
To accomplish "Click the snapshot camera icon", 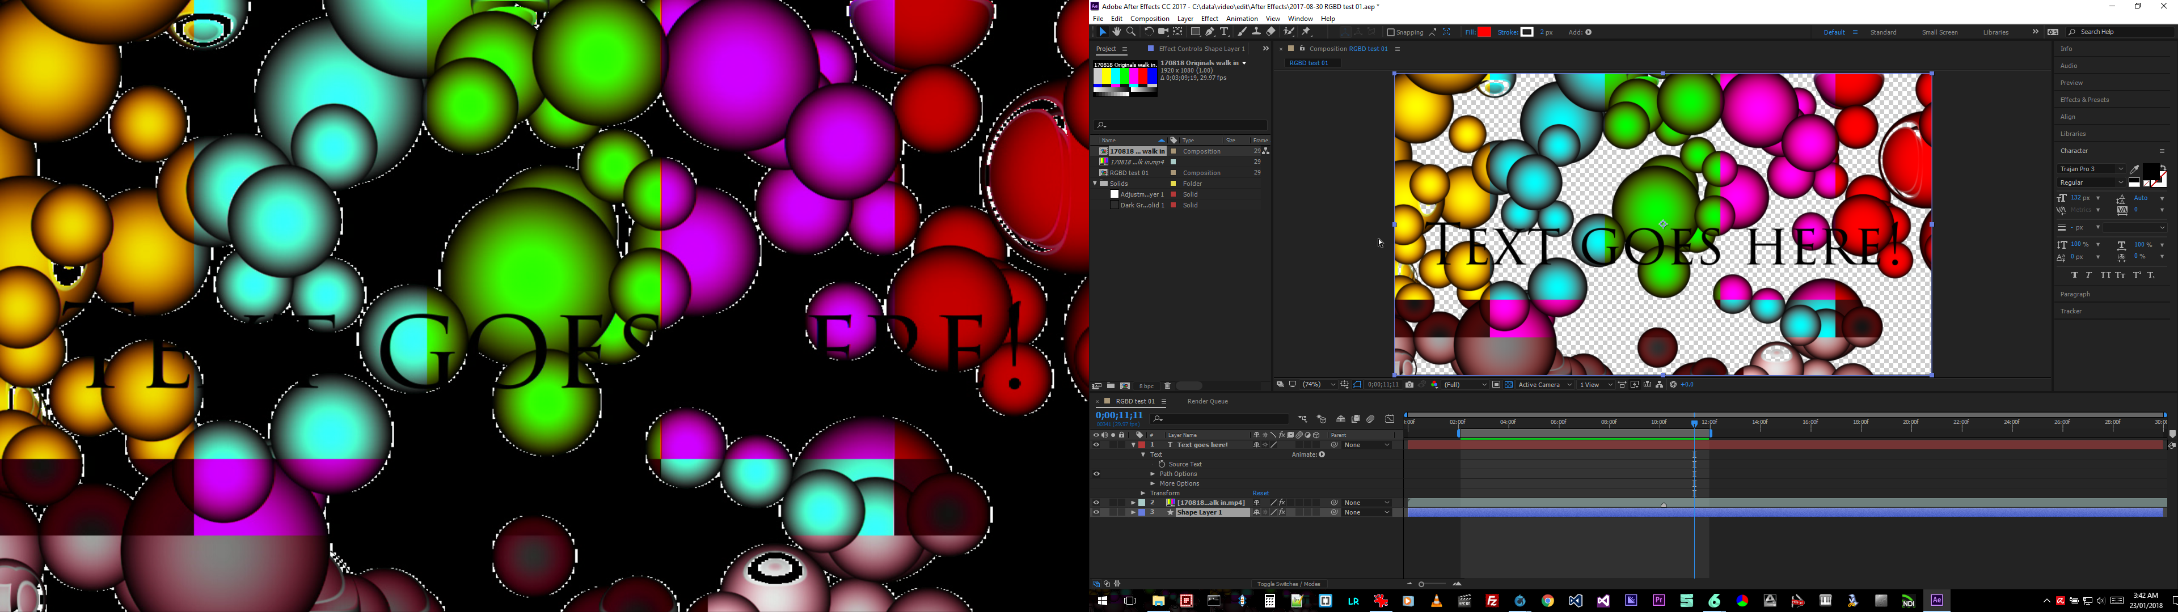I will [1409, 385].
